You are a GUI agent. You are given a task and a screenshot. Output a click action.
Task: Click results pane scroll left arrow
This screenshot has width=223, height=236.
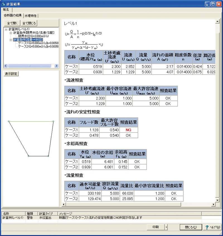click(x=64, y=204)
